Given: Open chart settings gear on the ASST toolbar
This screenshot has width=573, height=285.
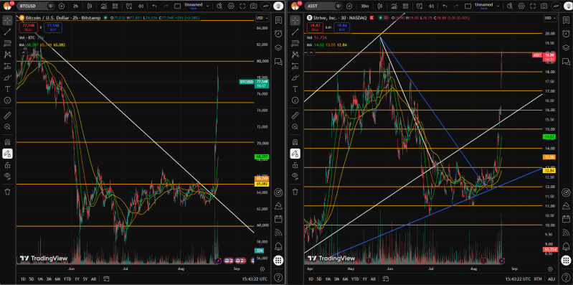Looking at the screenshot, I should 521,6.
